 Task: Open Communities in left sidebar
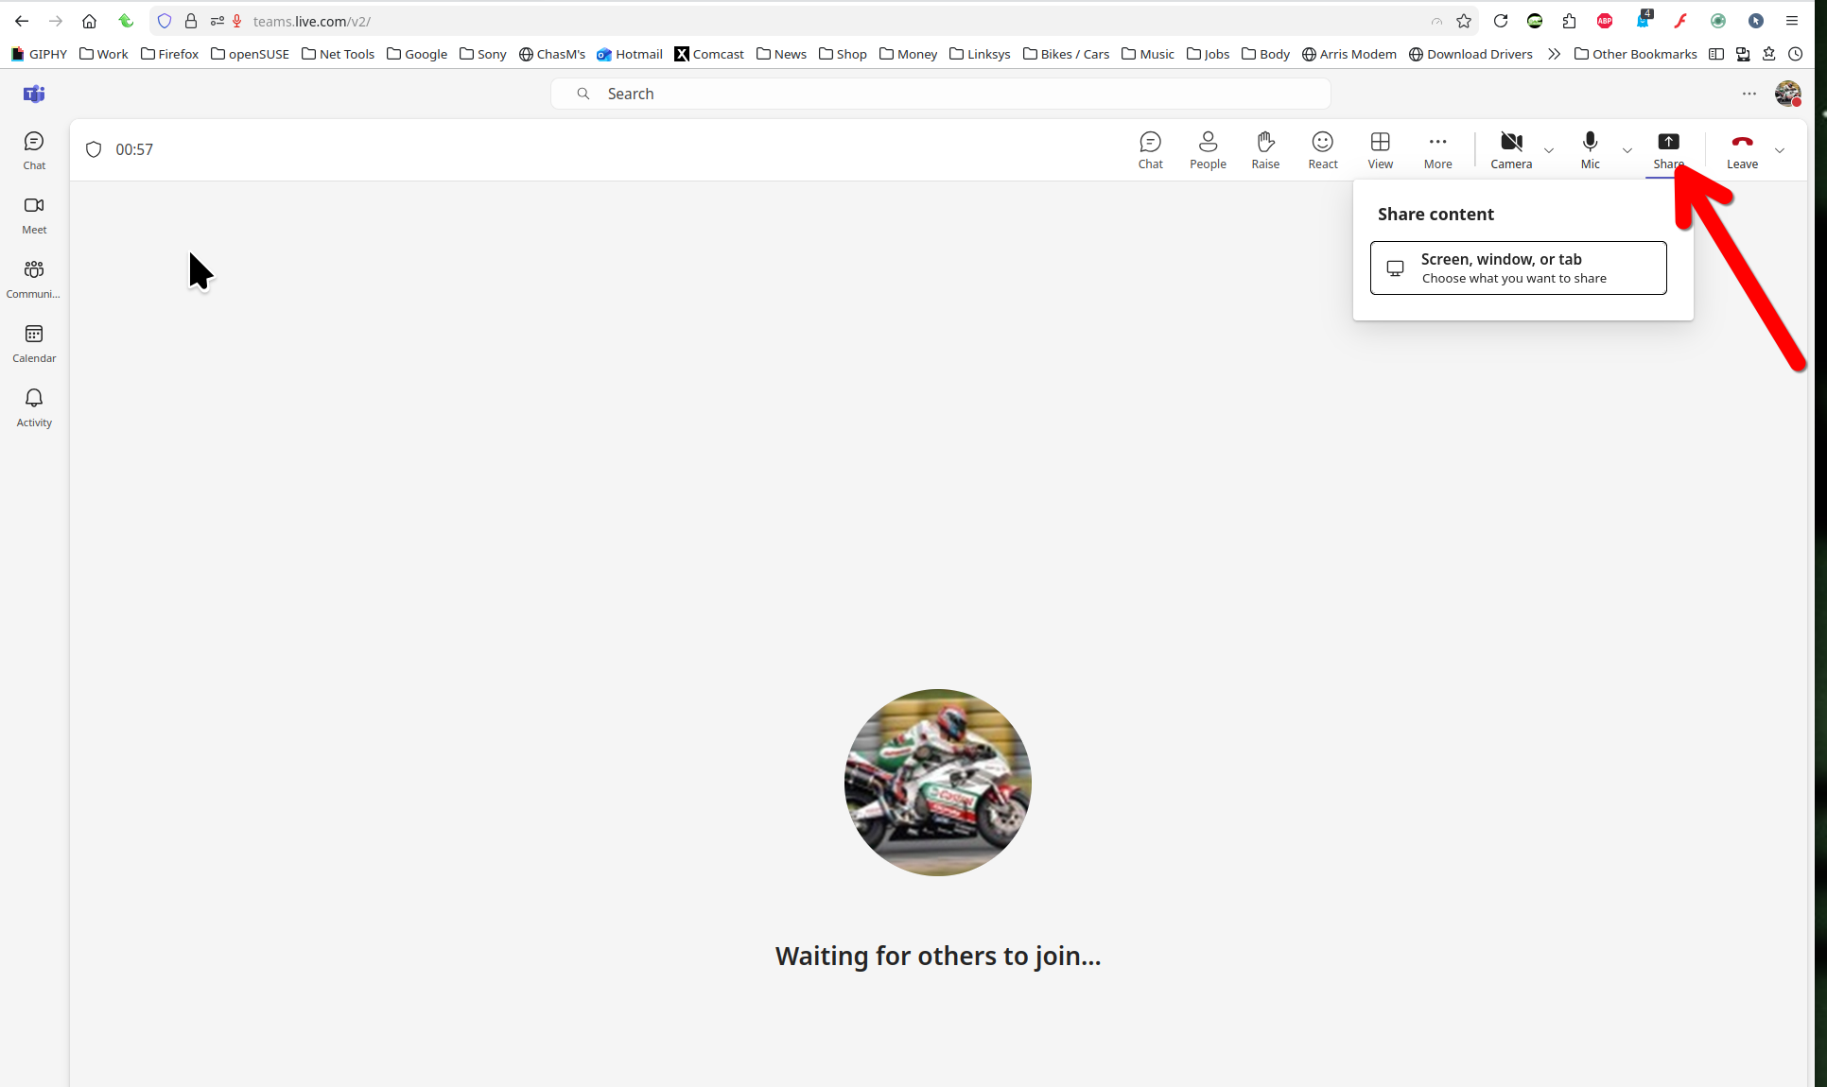(34, 279)
